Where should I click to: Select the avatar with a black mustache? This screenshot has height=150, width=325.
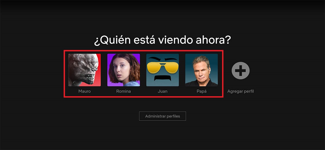tap(162, 70)
